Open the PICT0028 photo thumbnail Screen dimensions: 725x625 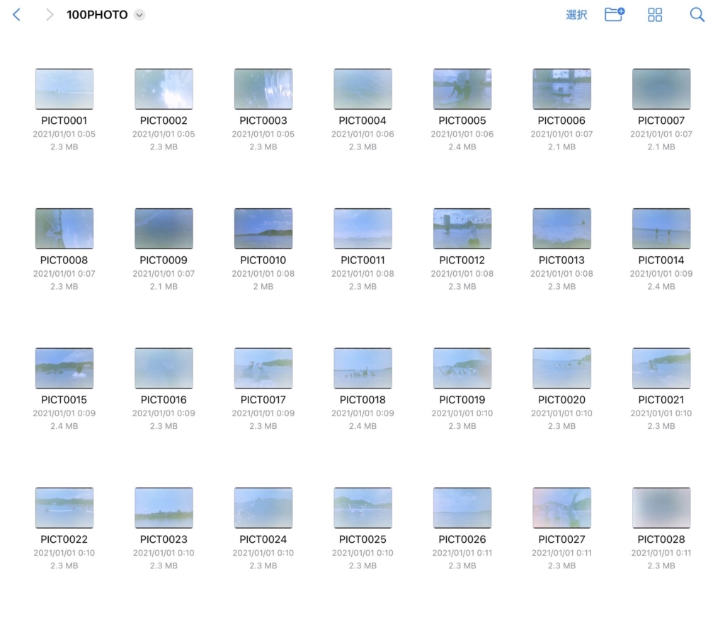point(661,508)
